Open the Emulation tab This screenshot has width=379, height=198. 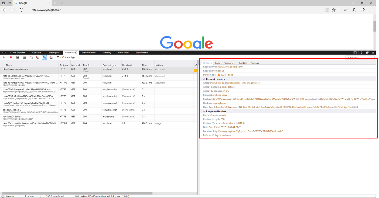pos(123,53)
